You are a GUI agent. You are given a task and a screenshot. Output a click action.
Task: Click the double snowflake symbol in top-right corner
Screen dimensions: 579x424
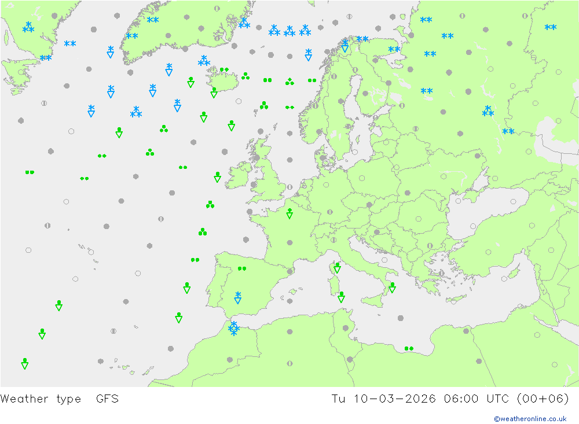(550, 27)
